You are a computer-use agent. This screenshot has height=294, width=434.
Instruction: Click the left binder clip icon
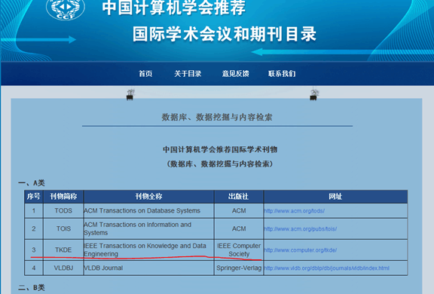[130, 94]
